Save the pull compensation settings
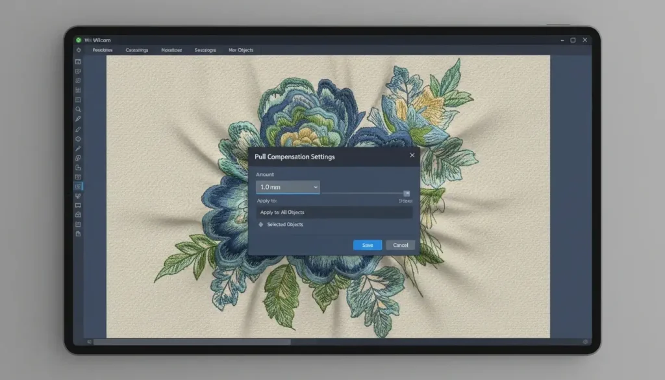The height and width of the screenshot is (380, 665). [367, 245]
